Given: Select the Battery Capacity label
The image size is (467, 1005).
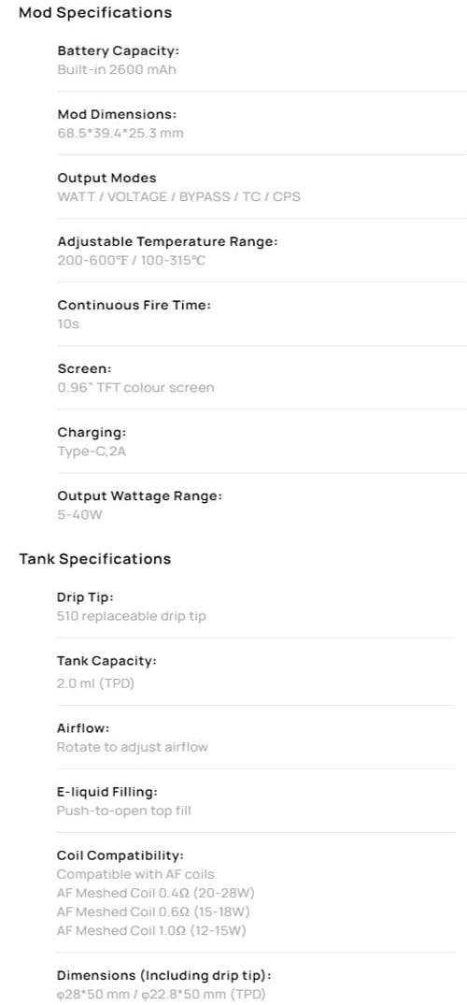Looking at the screenshot, I should (119, 50).
